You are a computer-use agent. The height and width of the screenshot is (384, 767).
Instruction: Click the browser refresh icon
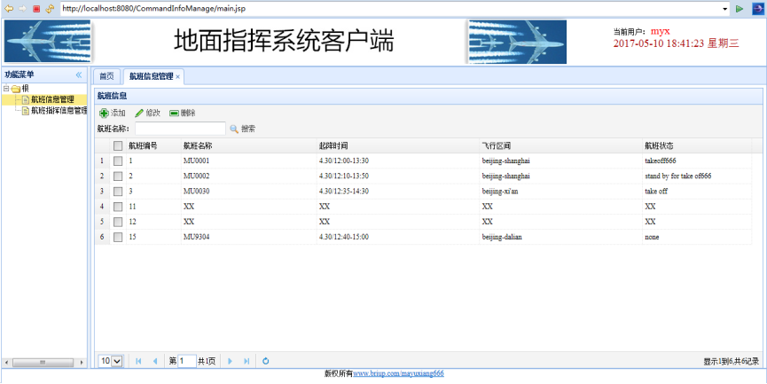point(50,8)
